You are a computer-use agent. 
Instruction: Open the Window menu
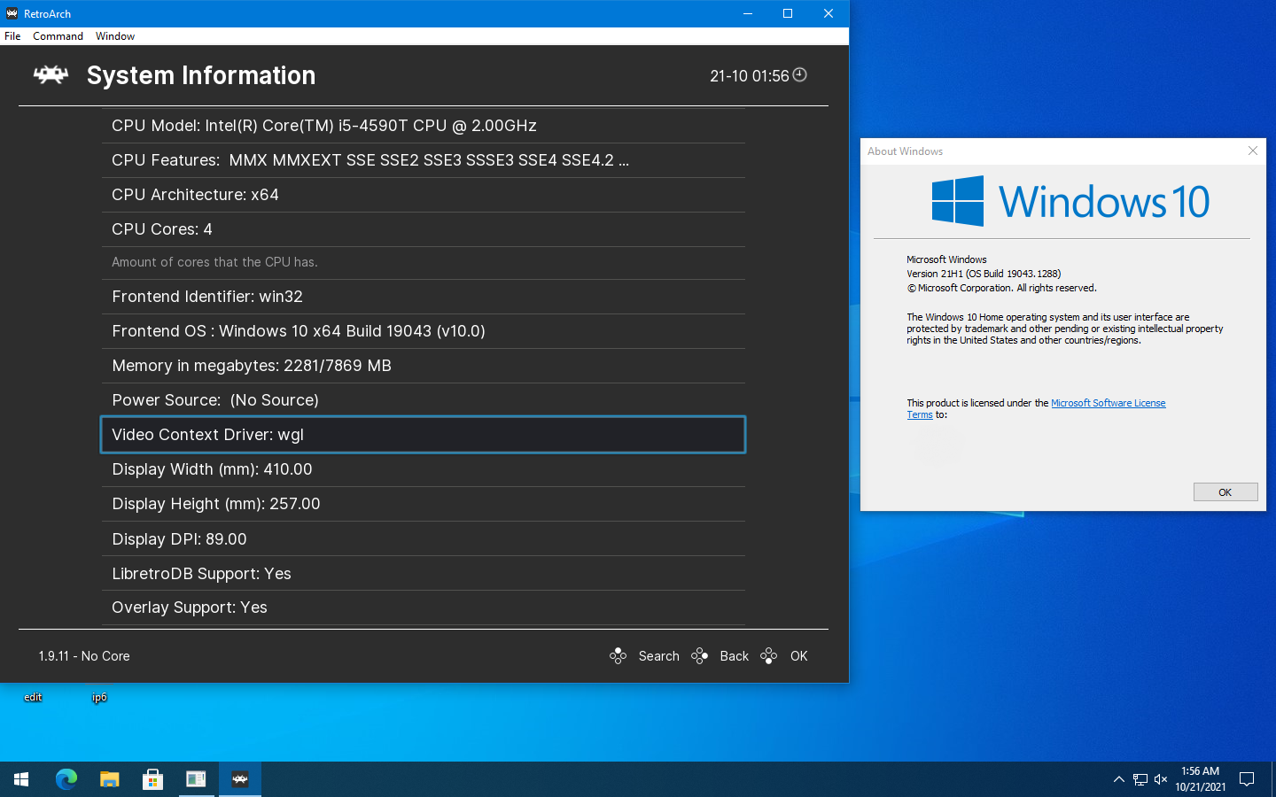(115, 36)
